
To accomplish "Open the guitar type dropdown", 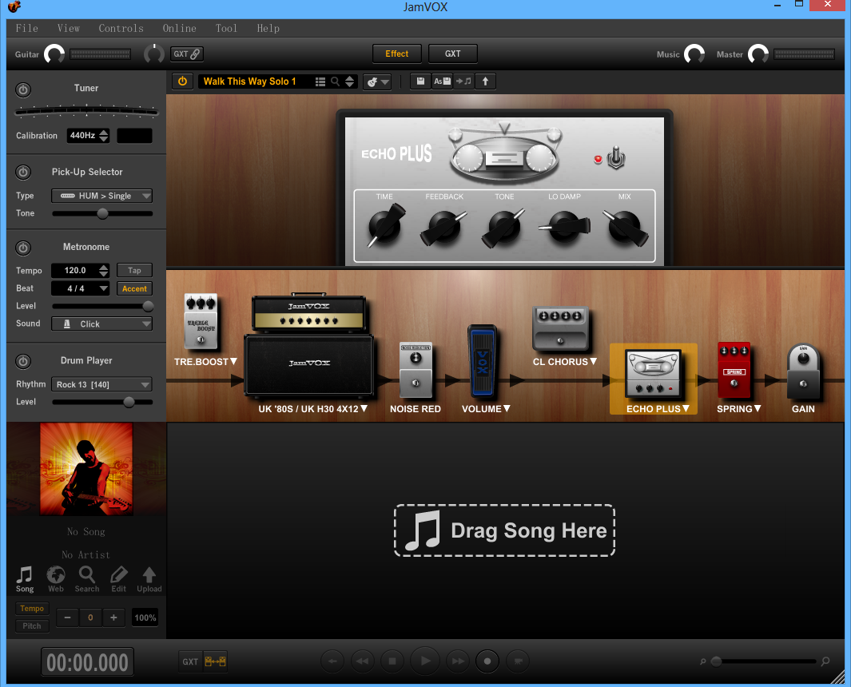I will point(377,82).
